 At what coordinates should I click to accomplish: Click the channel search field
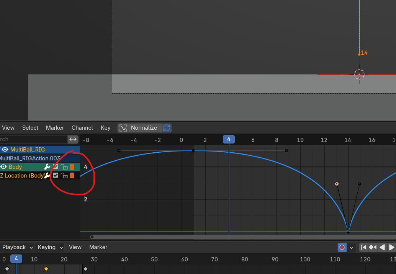[33, 139]
